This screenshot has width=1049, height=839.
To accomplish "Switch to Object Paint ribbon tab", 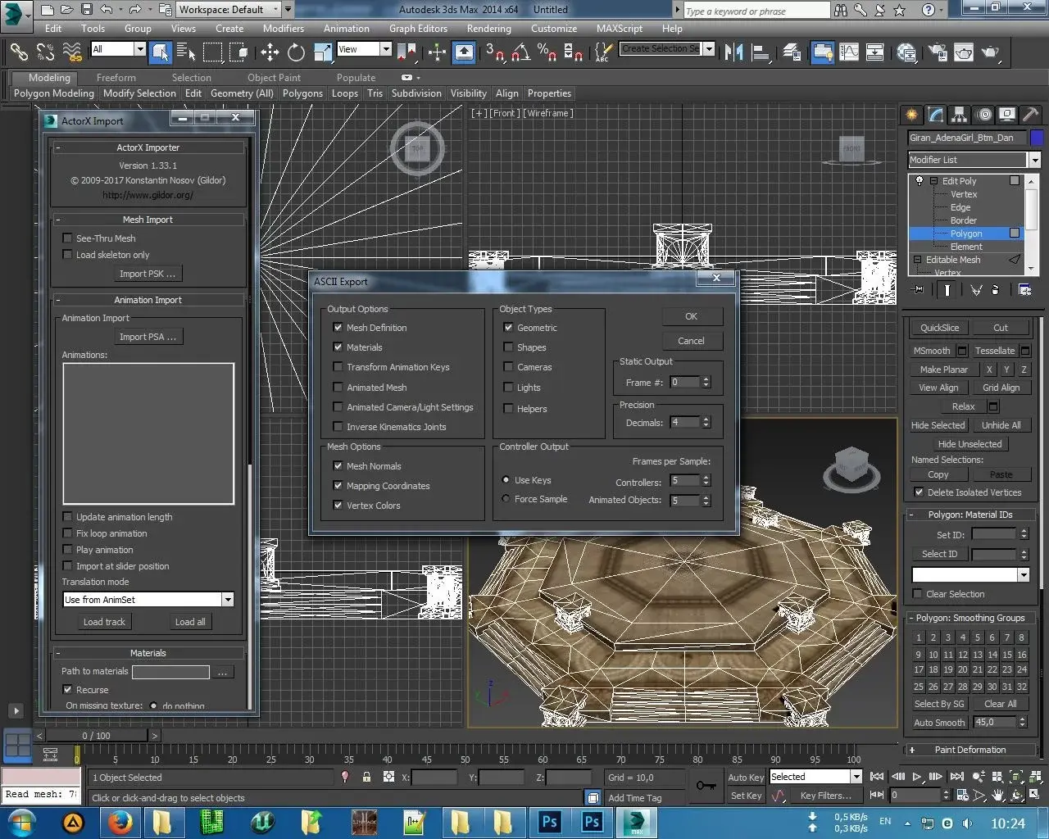I will pos(274,78).
